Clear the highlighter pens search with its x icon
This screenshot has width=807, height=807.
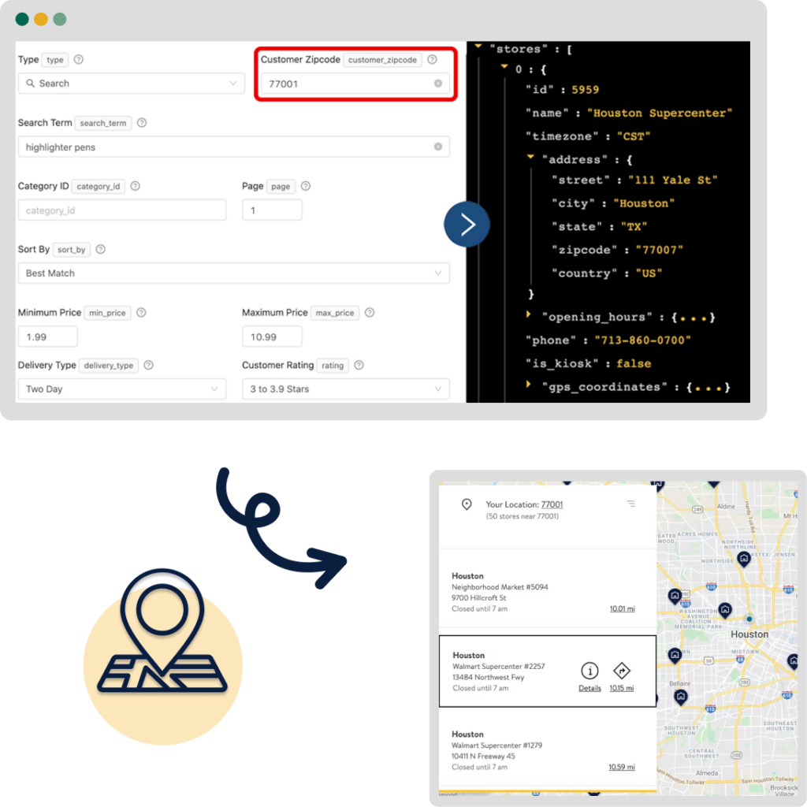(441, 147)
